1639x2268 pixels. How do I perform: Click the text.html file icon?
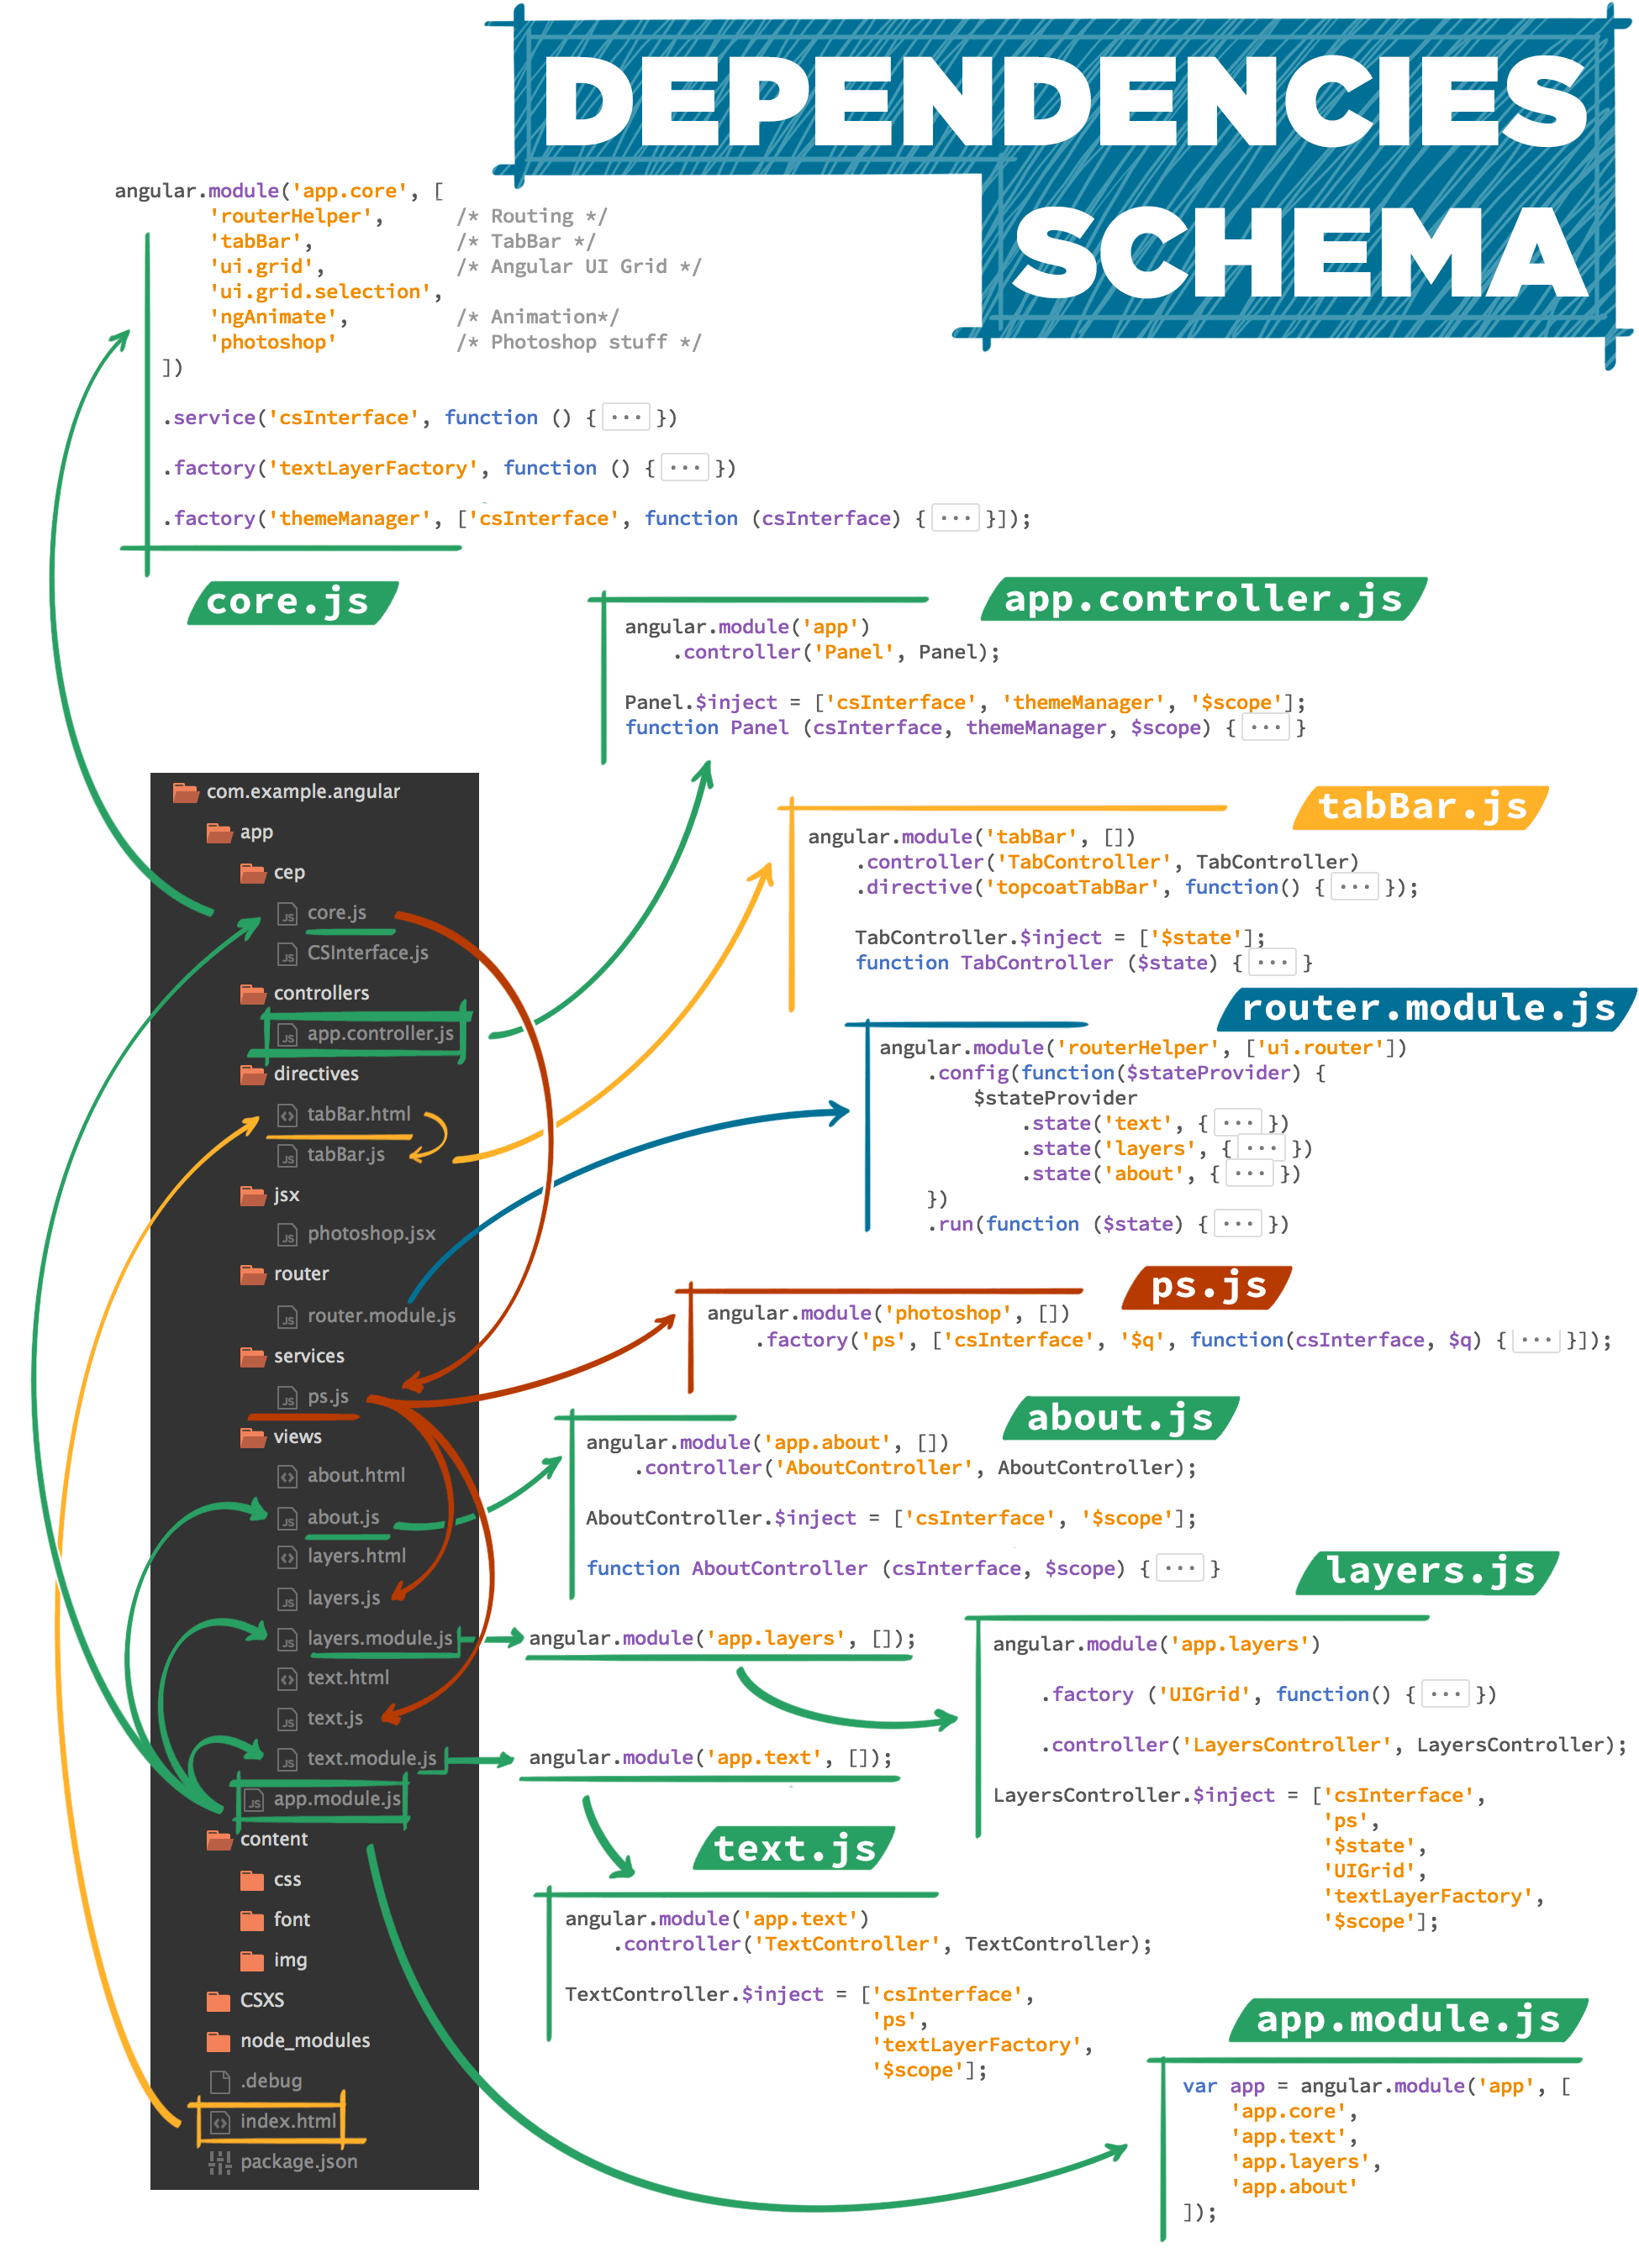[x=287, y=1679]
